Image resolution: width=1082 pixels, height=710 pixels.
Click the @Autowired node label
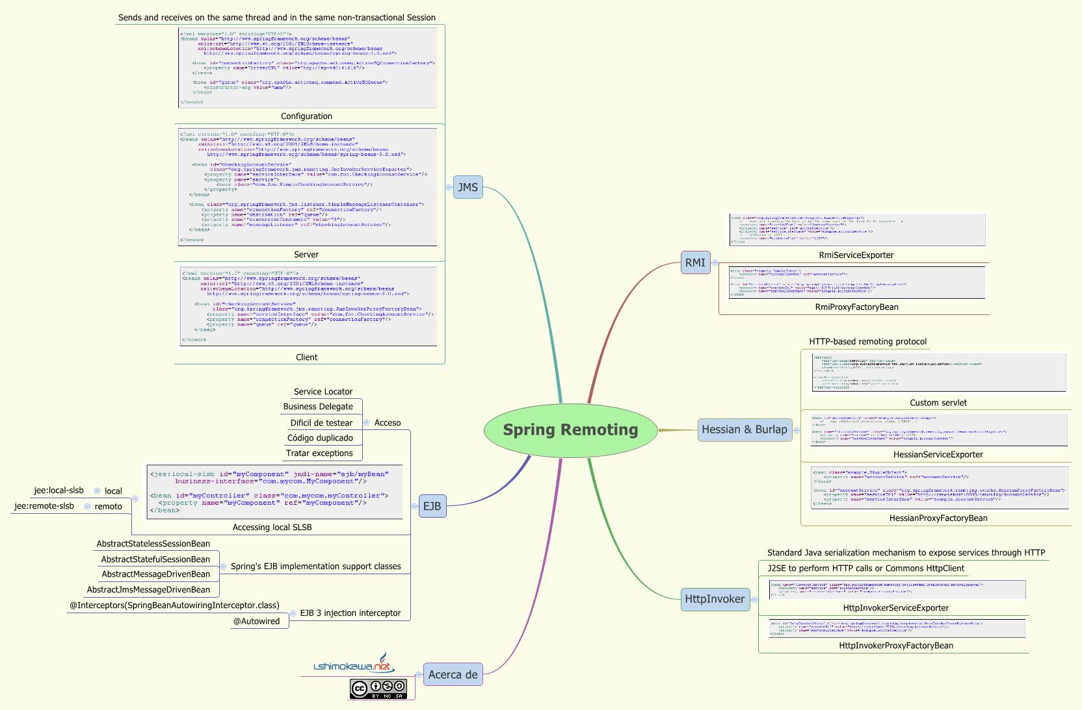click(259, 621)
